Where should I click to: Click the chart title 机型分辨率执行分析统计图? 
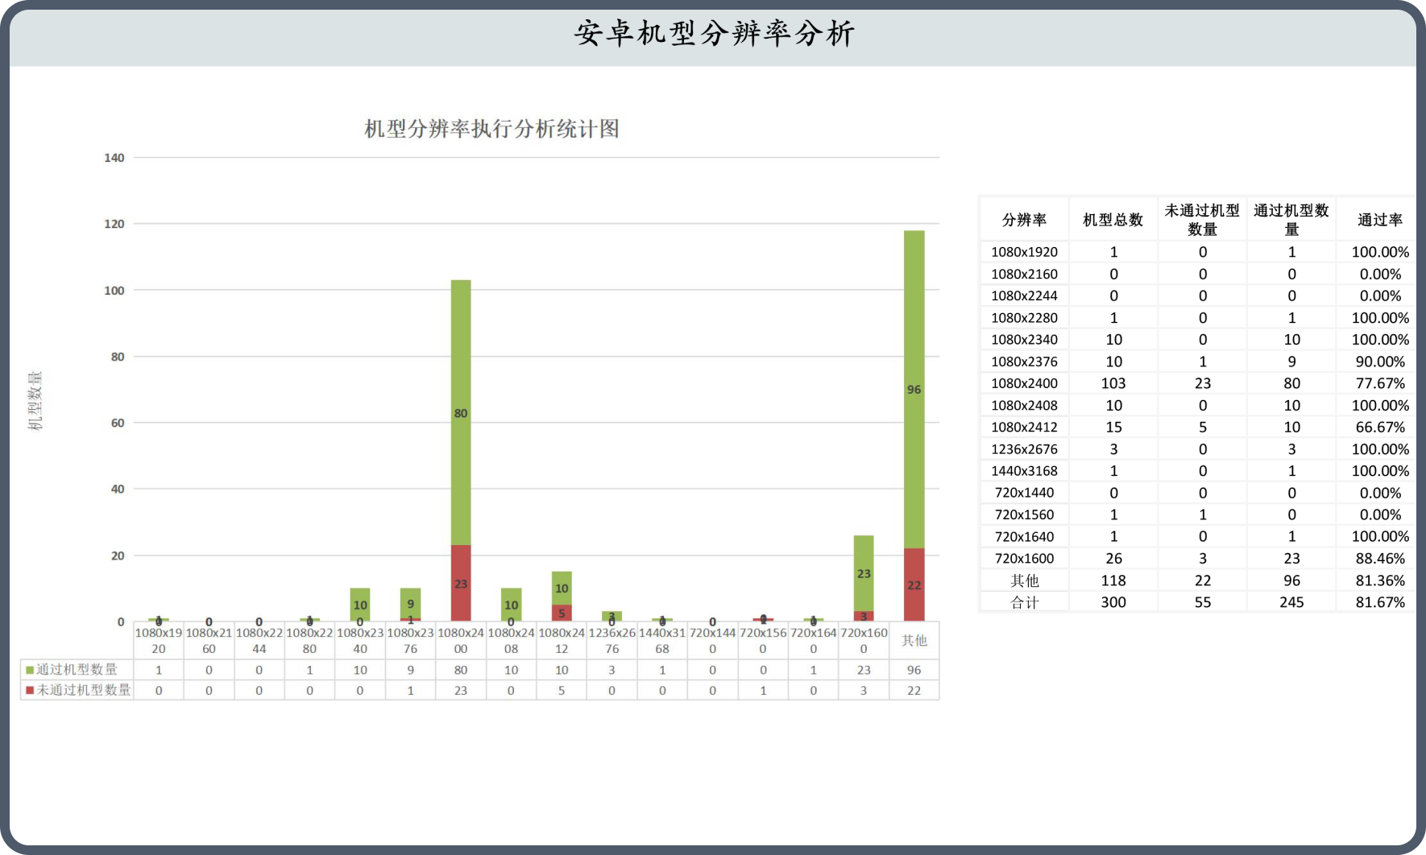point(491,129)
